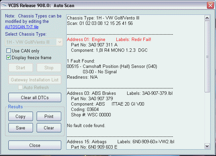Uncheck Display freeze frame option
The width and height of the screenshot is (216, 156).
9,57
